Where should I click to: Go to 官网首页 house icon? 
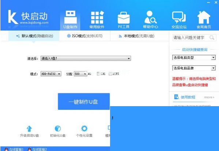click(204, 17)
